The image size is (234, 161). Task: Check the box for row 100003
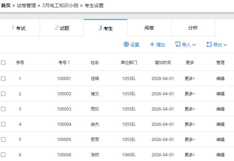pyautogui.click(x=3, y=109)
